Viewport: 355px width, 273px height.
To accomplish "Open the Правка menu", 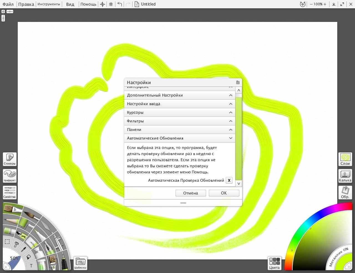I will (26, 4).
